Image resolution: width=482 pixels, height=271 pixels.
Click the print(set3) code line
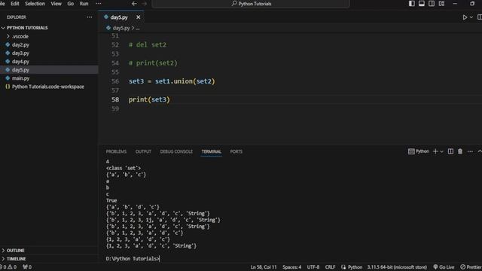click(x=149, y=99)
